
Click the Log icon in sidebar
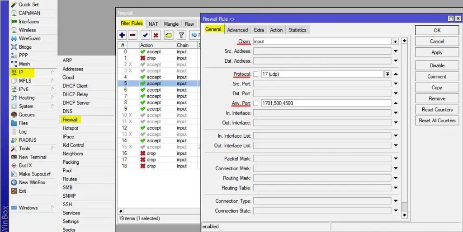click(14, 131)
